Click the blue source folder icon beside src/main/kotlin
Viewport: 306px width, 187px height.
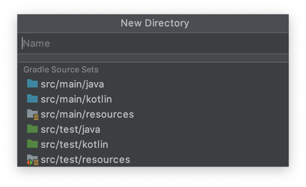click(x=32, y=99)
